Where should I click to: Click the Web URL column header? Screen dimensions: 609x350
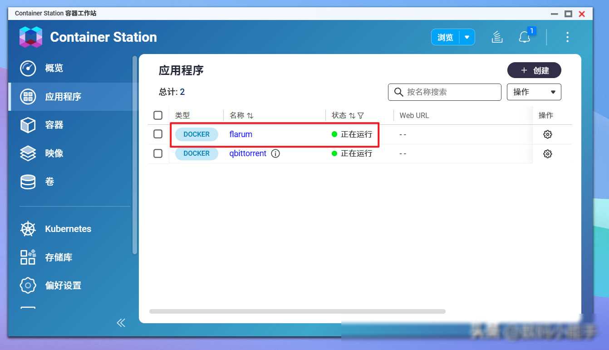coord(414,116)
